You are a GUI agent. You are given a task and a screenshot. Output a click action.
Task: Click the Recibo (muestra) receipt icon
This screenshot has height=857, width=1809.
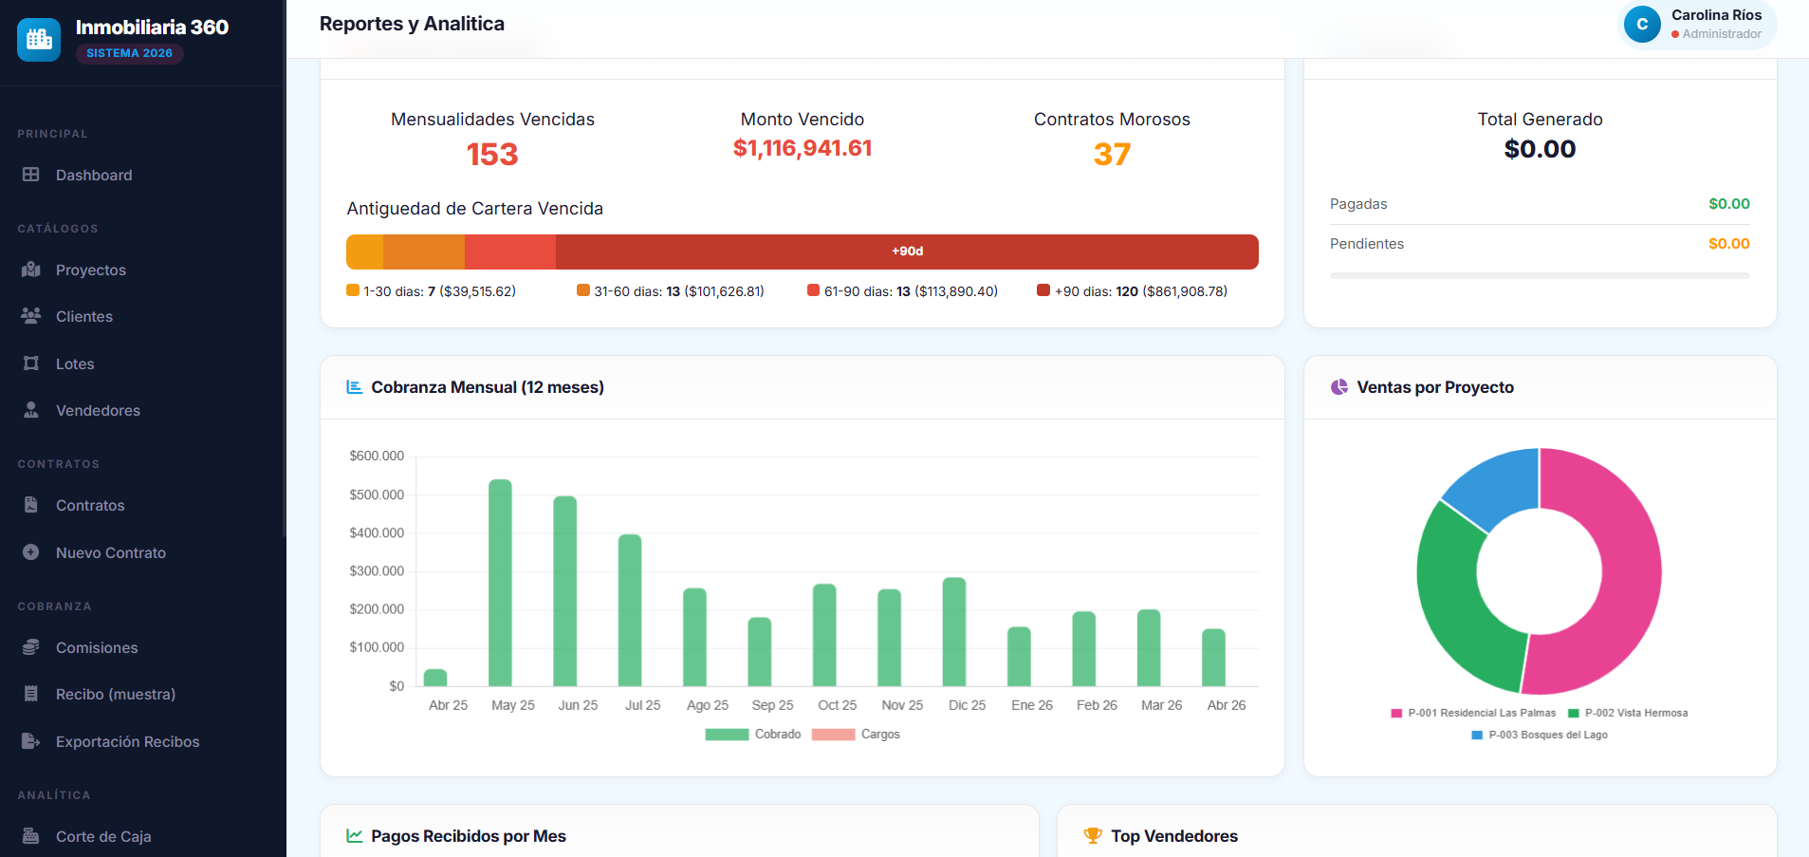point(31,694)
